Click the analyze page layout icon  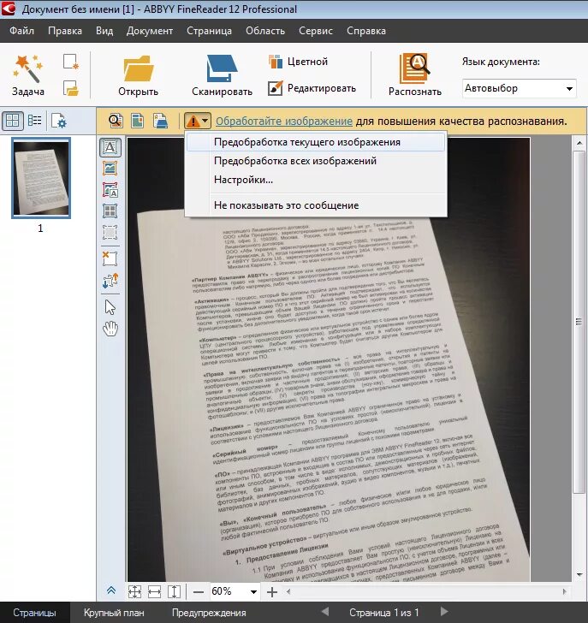[138, 121]
